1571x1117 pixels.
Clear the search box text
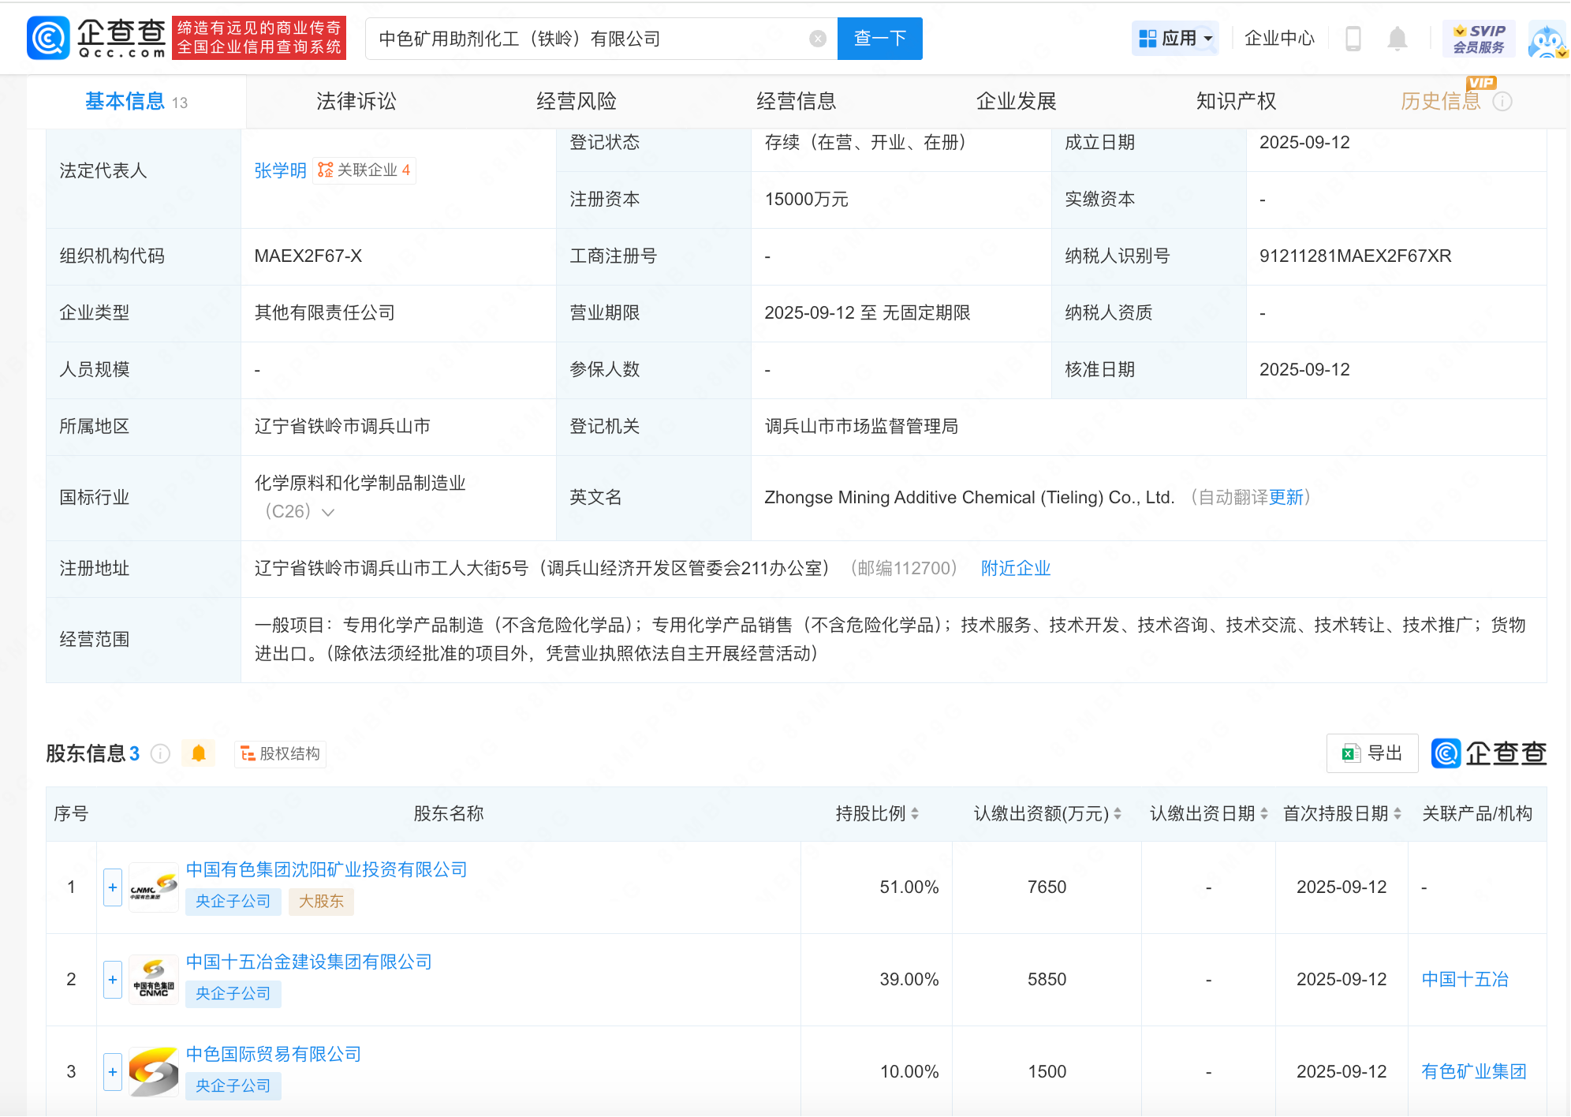pyautogui.click(x=818, y=39)
